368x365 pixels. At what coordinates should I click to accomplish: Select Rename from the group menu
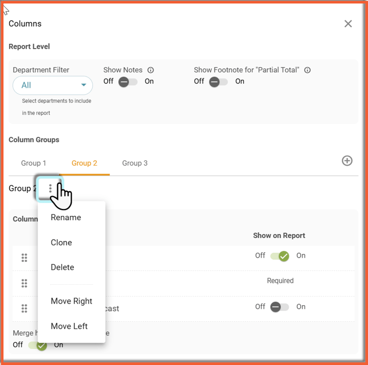(66, 218)
